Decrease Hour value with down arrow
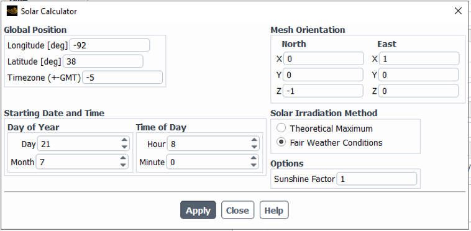 pos(254,147)
